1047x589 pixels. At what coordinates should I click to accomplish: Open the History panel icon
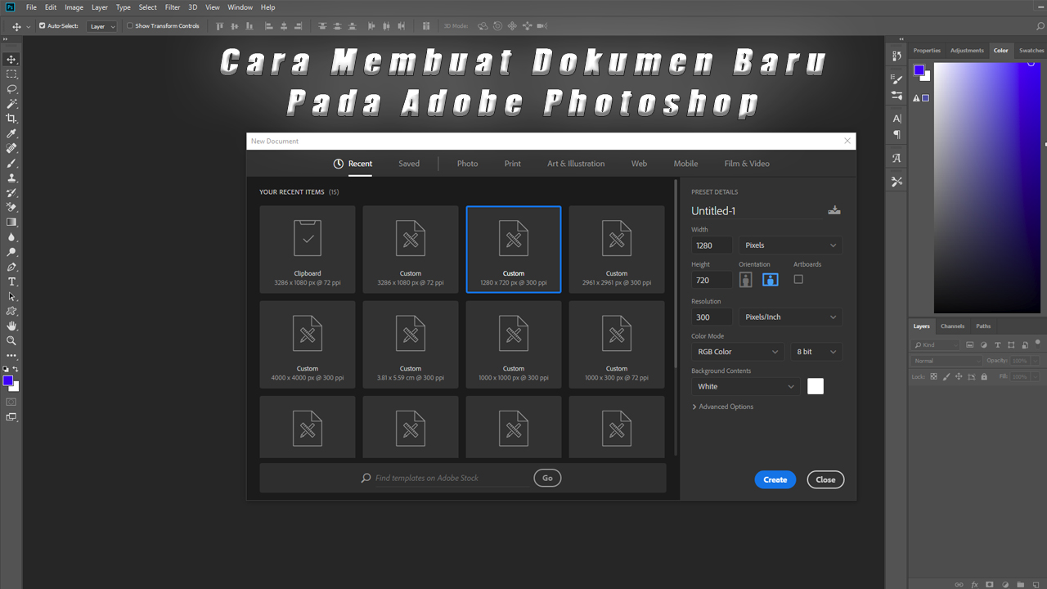897,58
